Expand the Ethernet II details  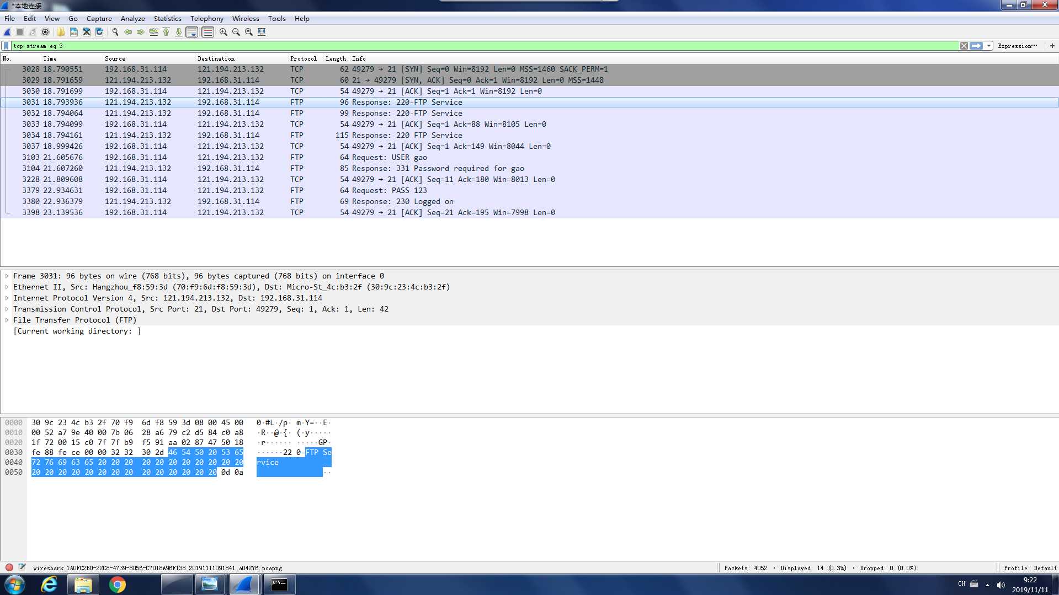[x=7, y=287]
